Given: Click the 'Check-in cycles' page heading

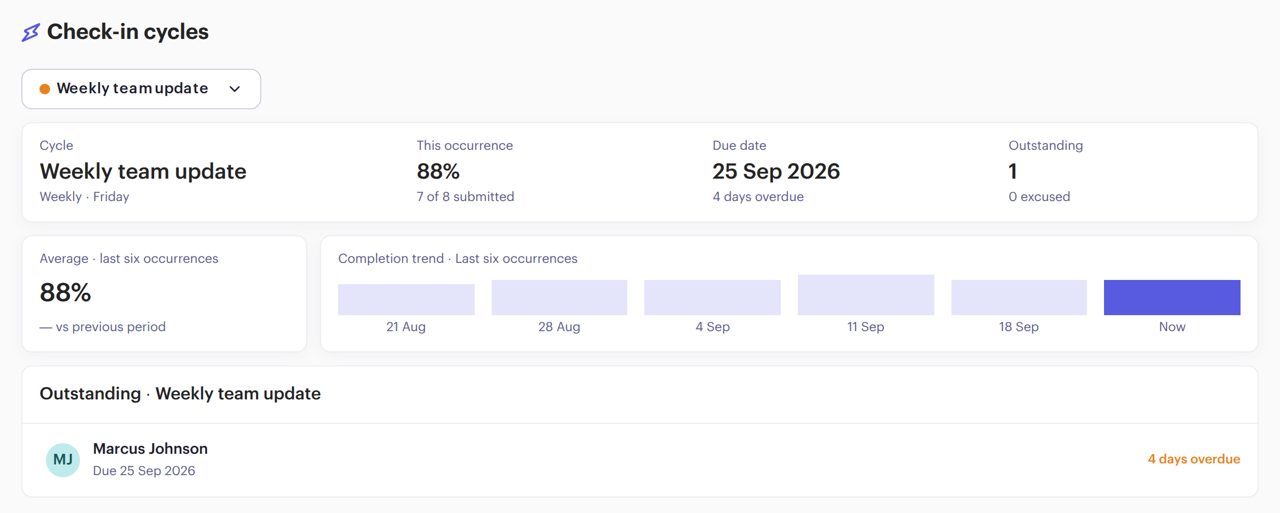Looking at the screenshot, I should (x=128, y=32).
